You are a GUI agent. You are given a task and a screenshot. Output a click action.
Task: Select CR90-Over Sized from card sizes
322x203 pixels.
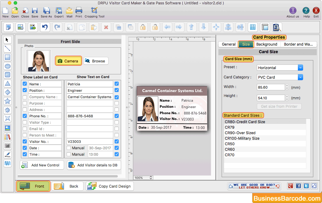pyautogui.click(x=240, y=133)
